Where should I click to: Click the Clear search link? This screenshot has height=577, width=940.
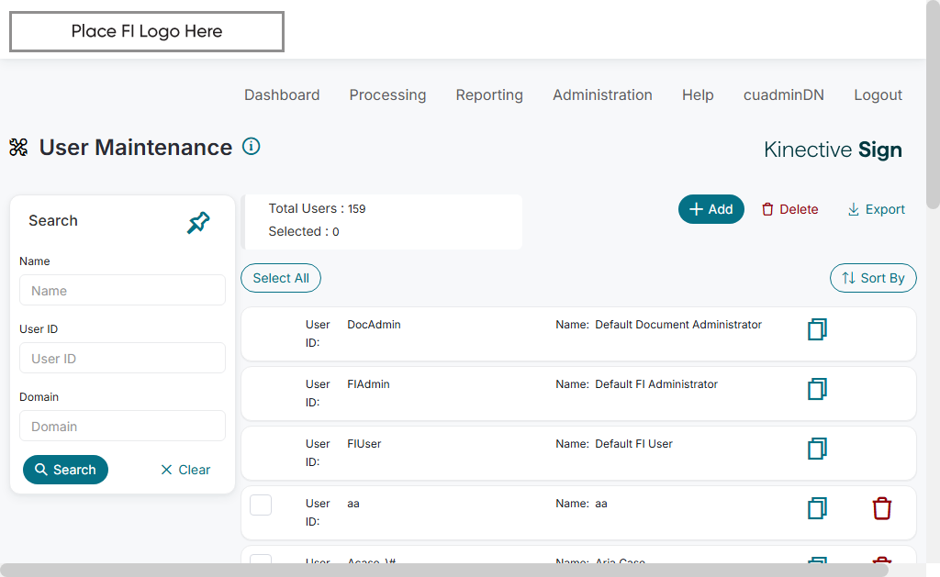(185, 470)
